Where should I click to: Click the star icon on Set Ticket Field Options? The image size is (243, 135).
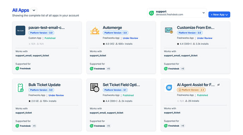[104, 101]
